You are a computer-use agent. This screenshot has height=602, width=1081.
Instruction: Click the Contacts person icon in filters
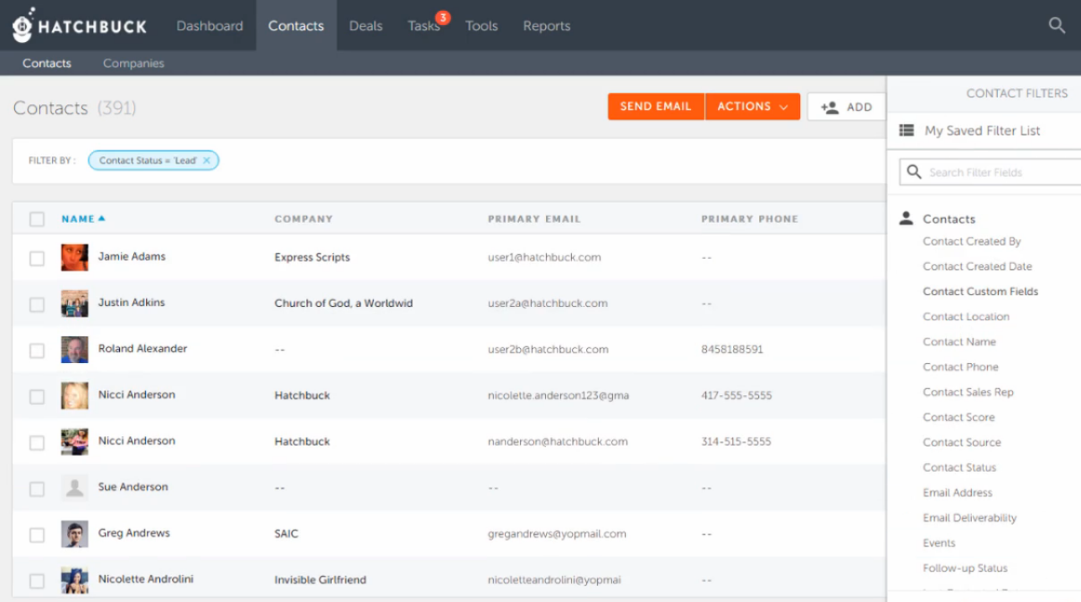906,219
